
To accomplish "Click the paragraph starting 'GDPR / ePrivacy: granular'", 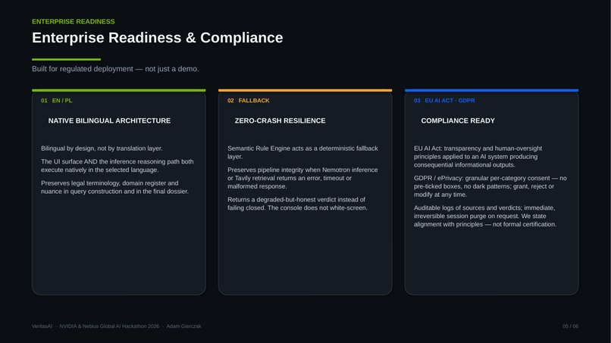I will [490, 186].
